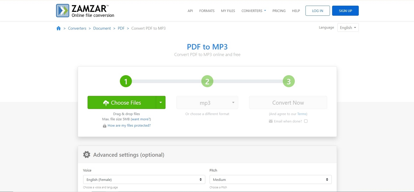Open the mp3 format dropdown

tap(207, 103)
